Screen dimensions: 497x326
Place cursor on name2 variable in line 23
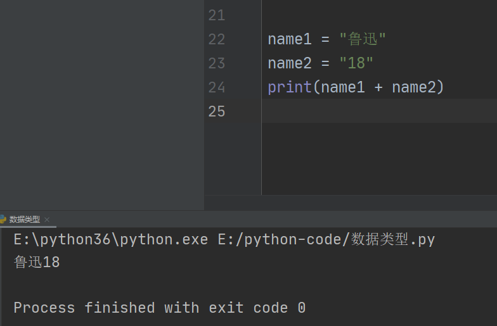[290, 63]
